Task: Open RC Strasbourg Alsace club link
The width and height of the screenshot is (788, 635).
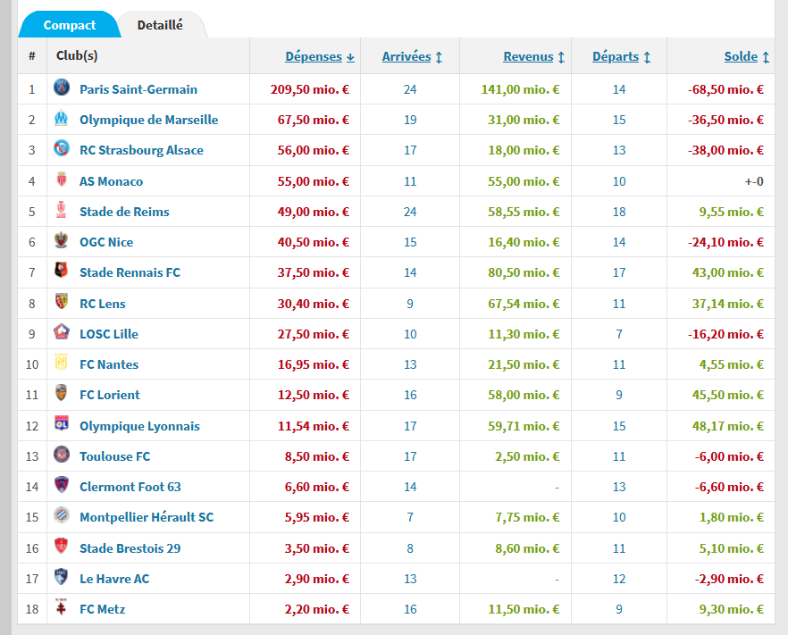Action: tap(141, 151)
